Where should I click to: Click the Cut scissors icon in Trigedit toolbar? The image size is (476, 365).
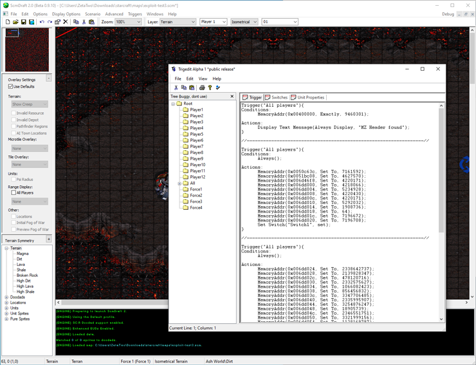point(176,88)
